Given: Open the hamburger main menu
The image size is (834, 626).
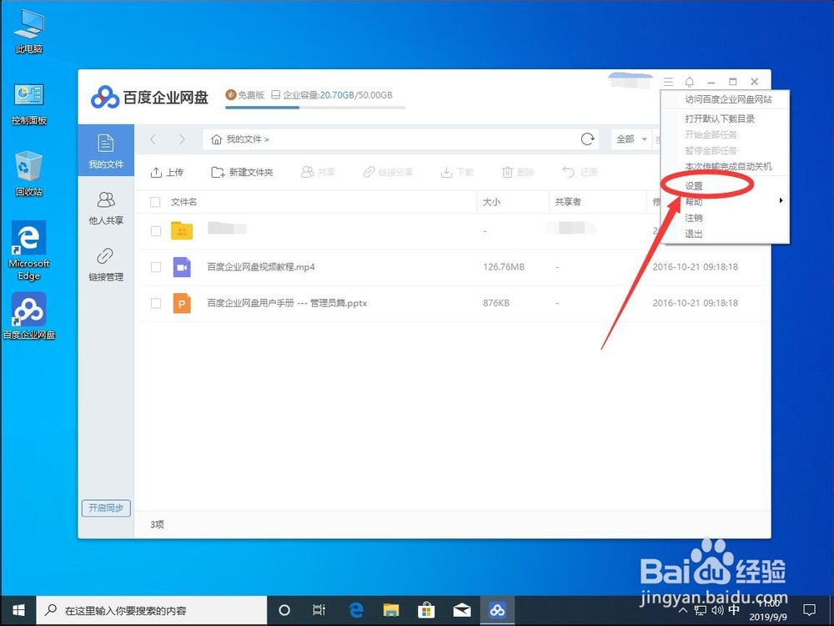Looking at the screenshot, I should 666,81.
